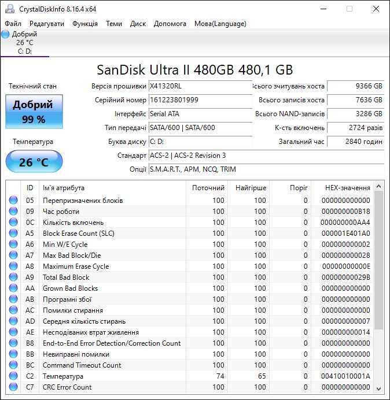Click the SanDisk Ultra II 480GB model title
Image resolution: width=390 pixels, height=400 pixels.
(x=194, y=69)
